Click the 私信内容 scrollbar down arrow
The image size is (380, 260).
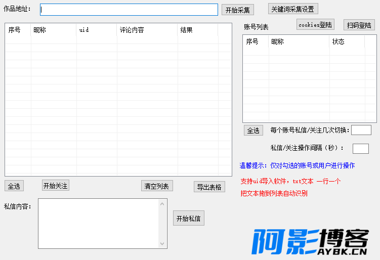pyautogui.click(x=162, y=243)
